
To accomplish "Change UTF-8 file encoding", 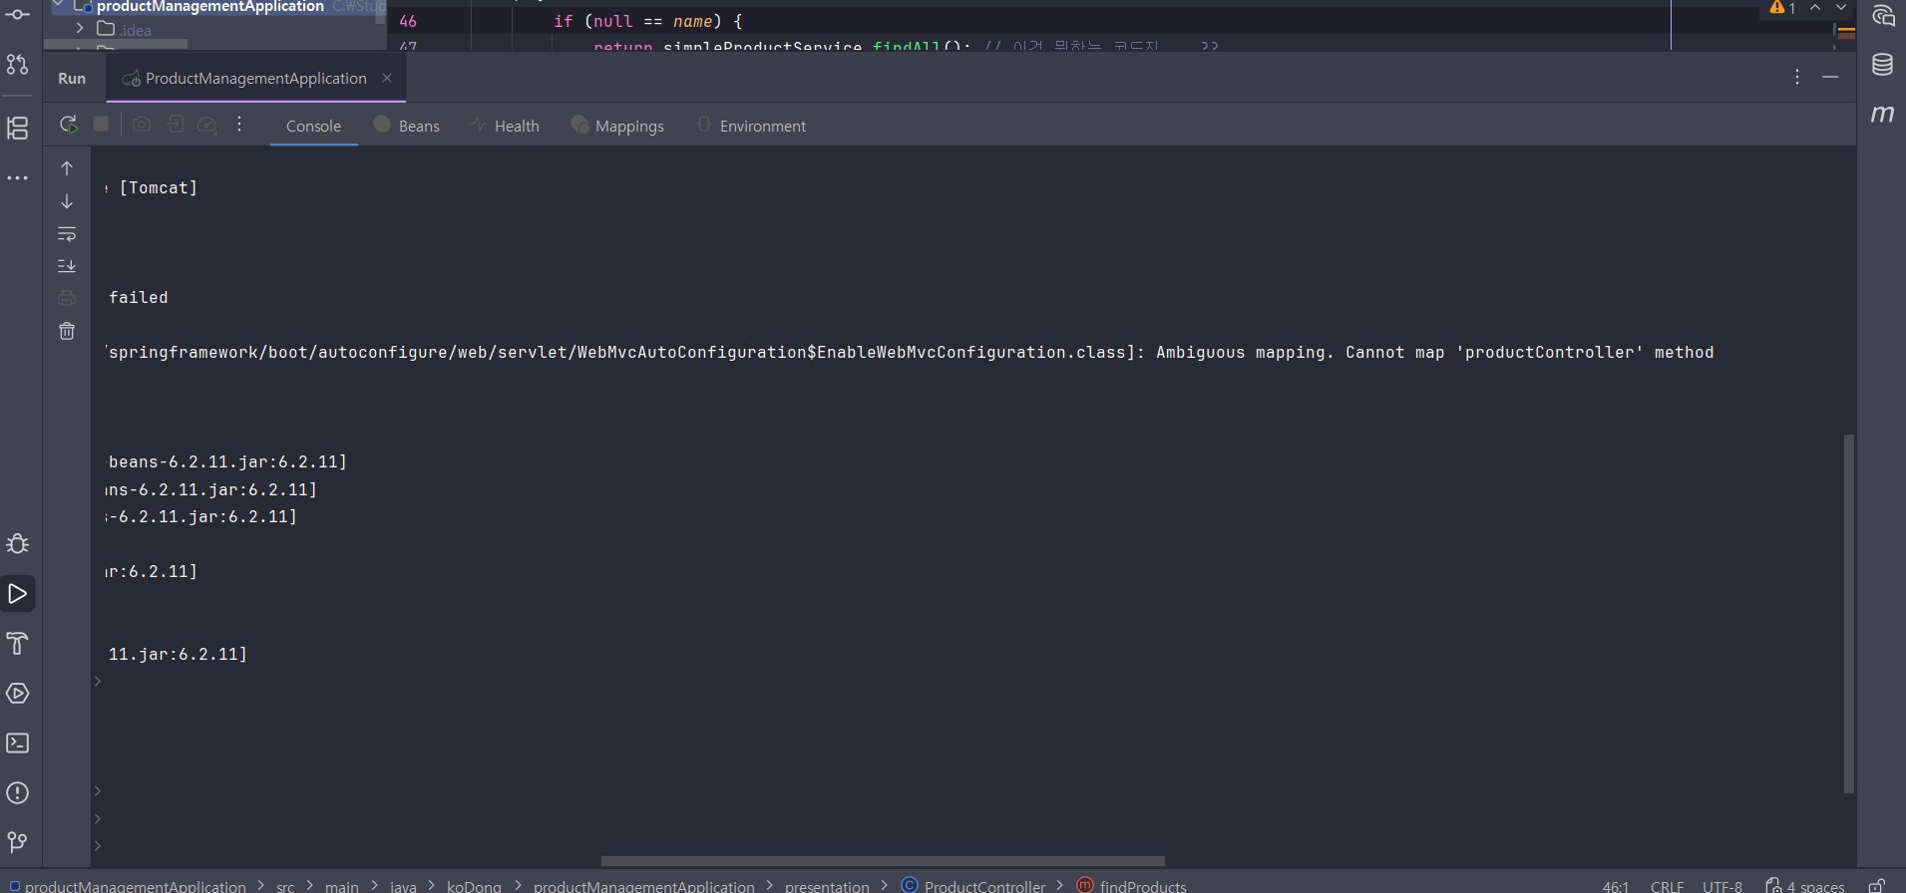I will [x=1722, y=886].
